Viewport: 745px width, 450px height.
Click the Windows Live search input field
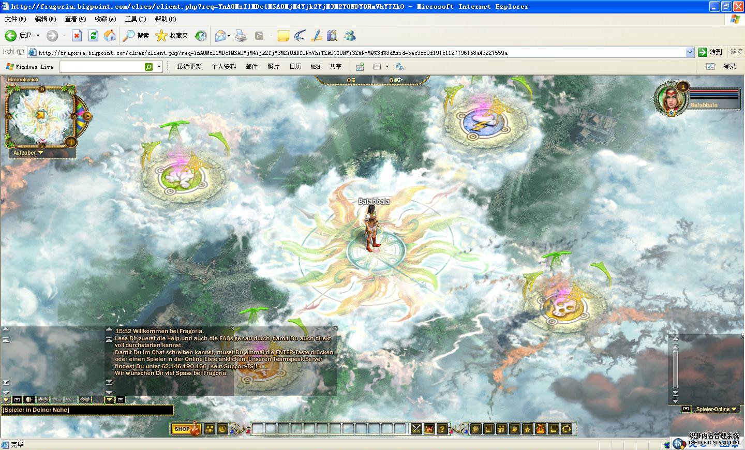[101, 67]
